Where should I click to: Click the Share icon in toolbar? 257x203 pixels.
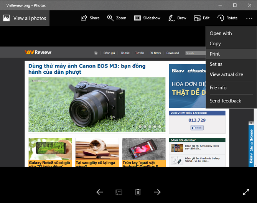click(84, 18)
